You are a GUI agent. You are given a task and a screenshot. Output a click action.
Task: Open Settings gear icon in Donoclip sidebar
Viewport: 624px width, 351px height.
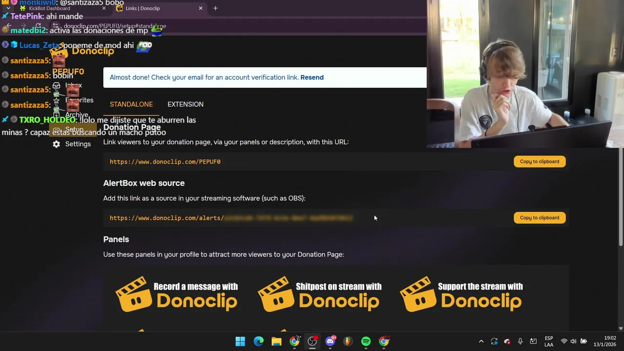(x=57, y=144)
